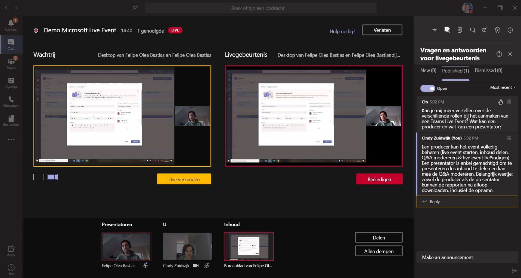Open the Oproepen calls icon
This screenshot has width=521, height=278.
pyautogui.click(x=11, y=102)
